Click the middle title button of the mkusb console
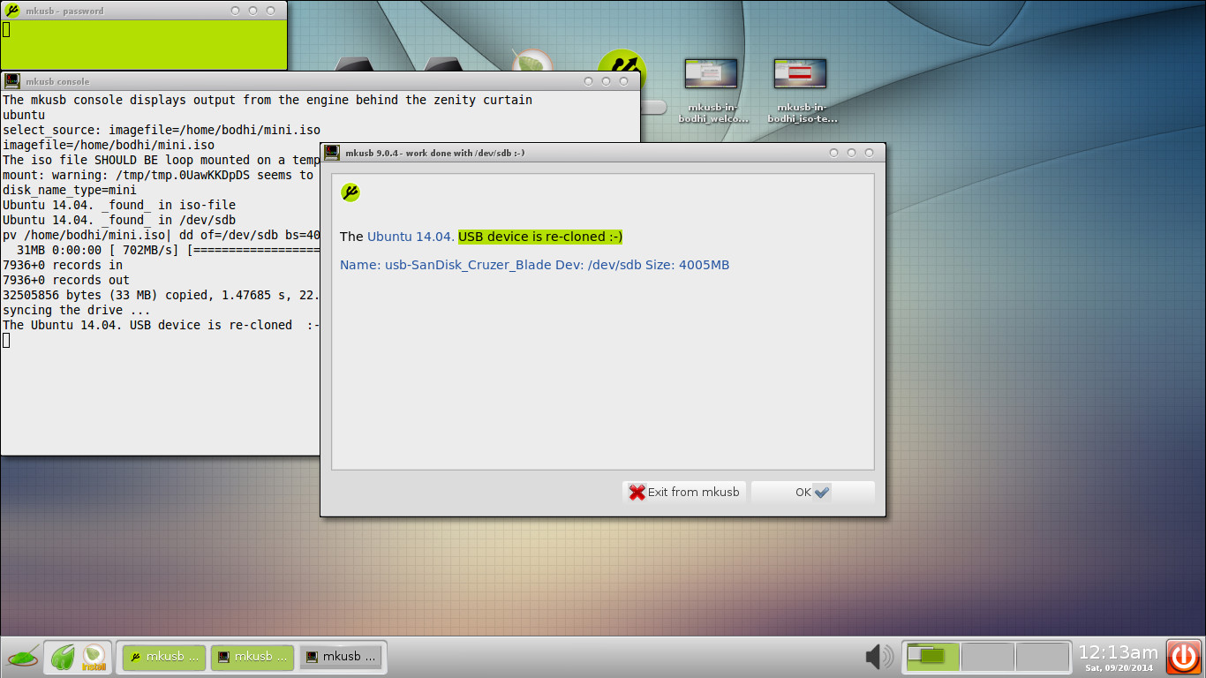Screen dimensions: 1206x678 coord(607,81)
